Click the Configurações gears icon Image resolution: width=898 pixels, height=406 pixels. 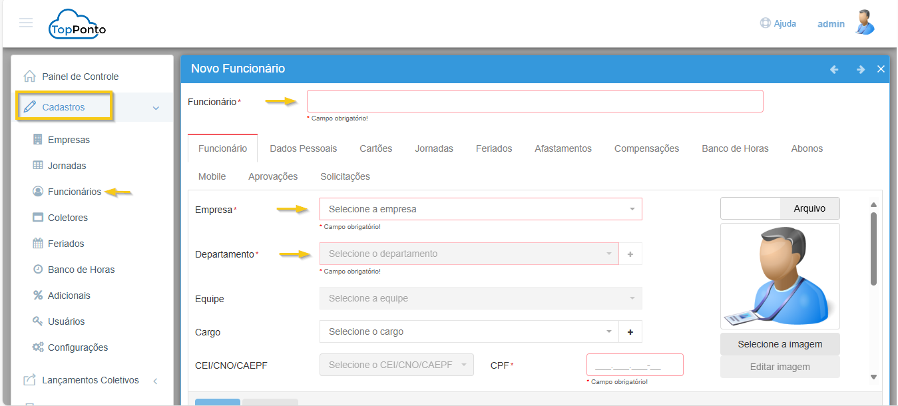tap(37, 347)
